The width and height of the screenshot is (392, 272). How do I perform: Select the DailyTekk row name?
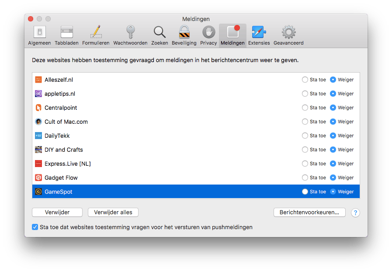pos(57,136)
